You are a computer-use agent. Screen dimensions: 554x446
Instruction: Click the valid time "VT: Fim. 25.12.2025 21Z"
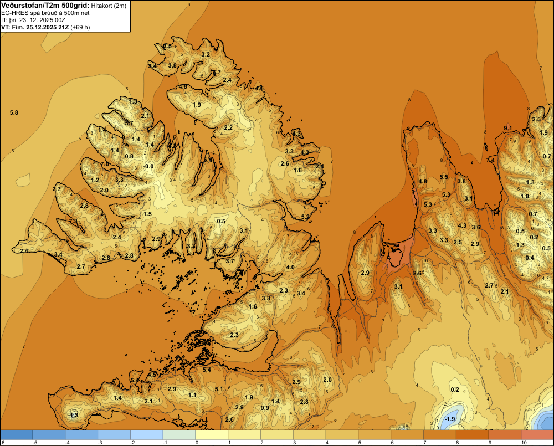(35, 27)
